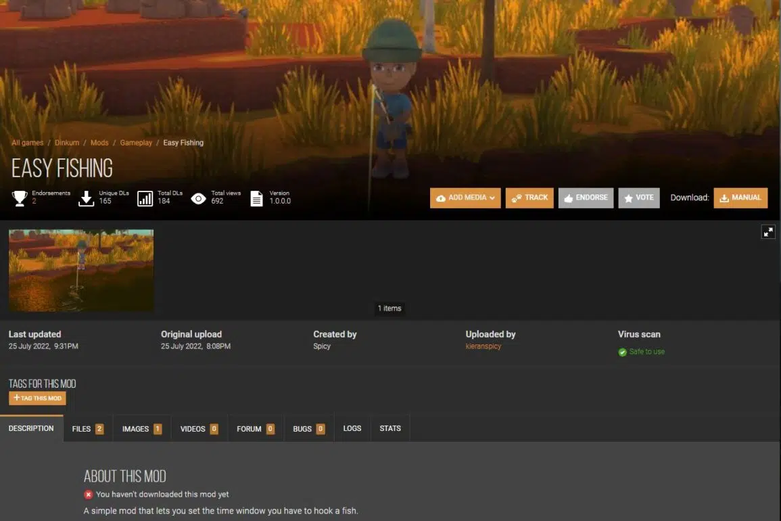Click the '1 items' gallery counter
Viewport: 781px width, 521px height.
click(x=389, y=308)
